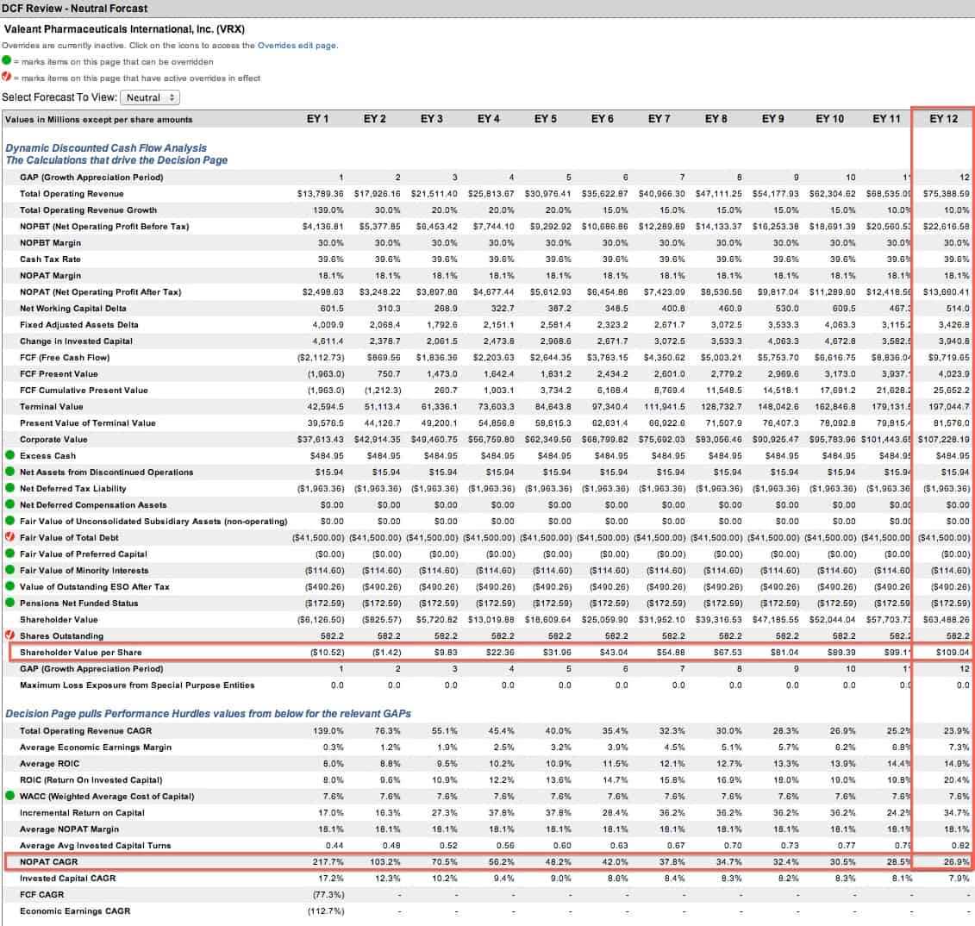
Task: Click the Average Avg Invested Capital Turns label
Action: 95,846
